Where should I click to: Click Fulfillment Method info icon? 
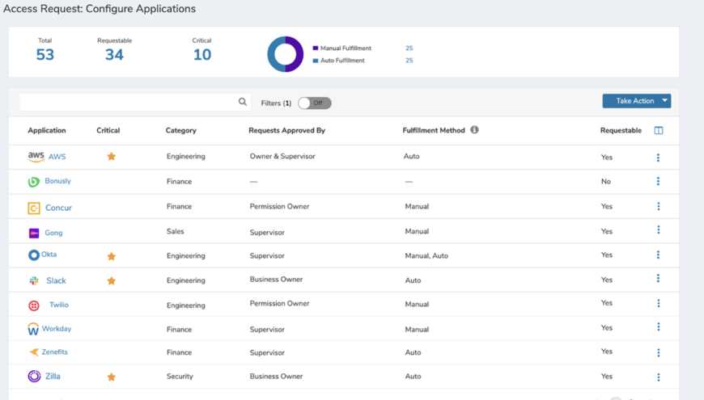tap(474, 129)
